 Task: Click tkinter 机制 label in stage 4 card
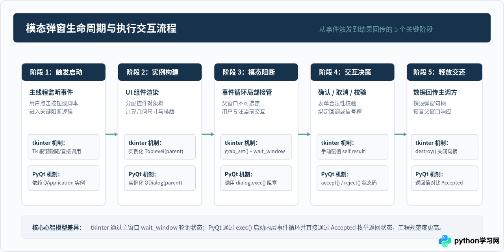point(338,143)
